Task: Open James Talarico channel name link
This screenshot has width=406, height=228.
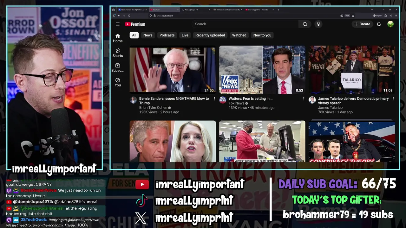Action: [330, 108]
